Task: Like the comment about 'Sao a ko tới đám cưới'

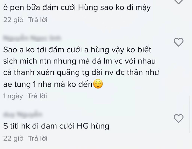Action: (x=179, y=42)
